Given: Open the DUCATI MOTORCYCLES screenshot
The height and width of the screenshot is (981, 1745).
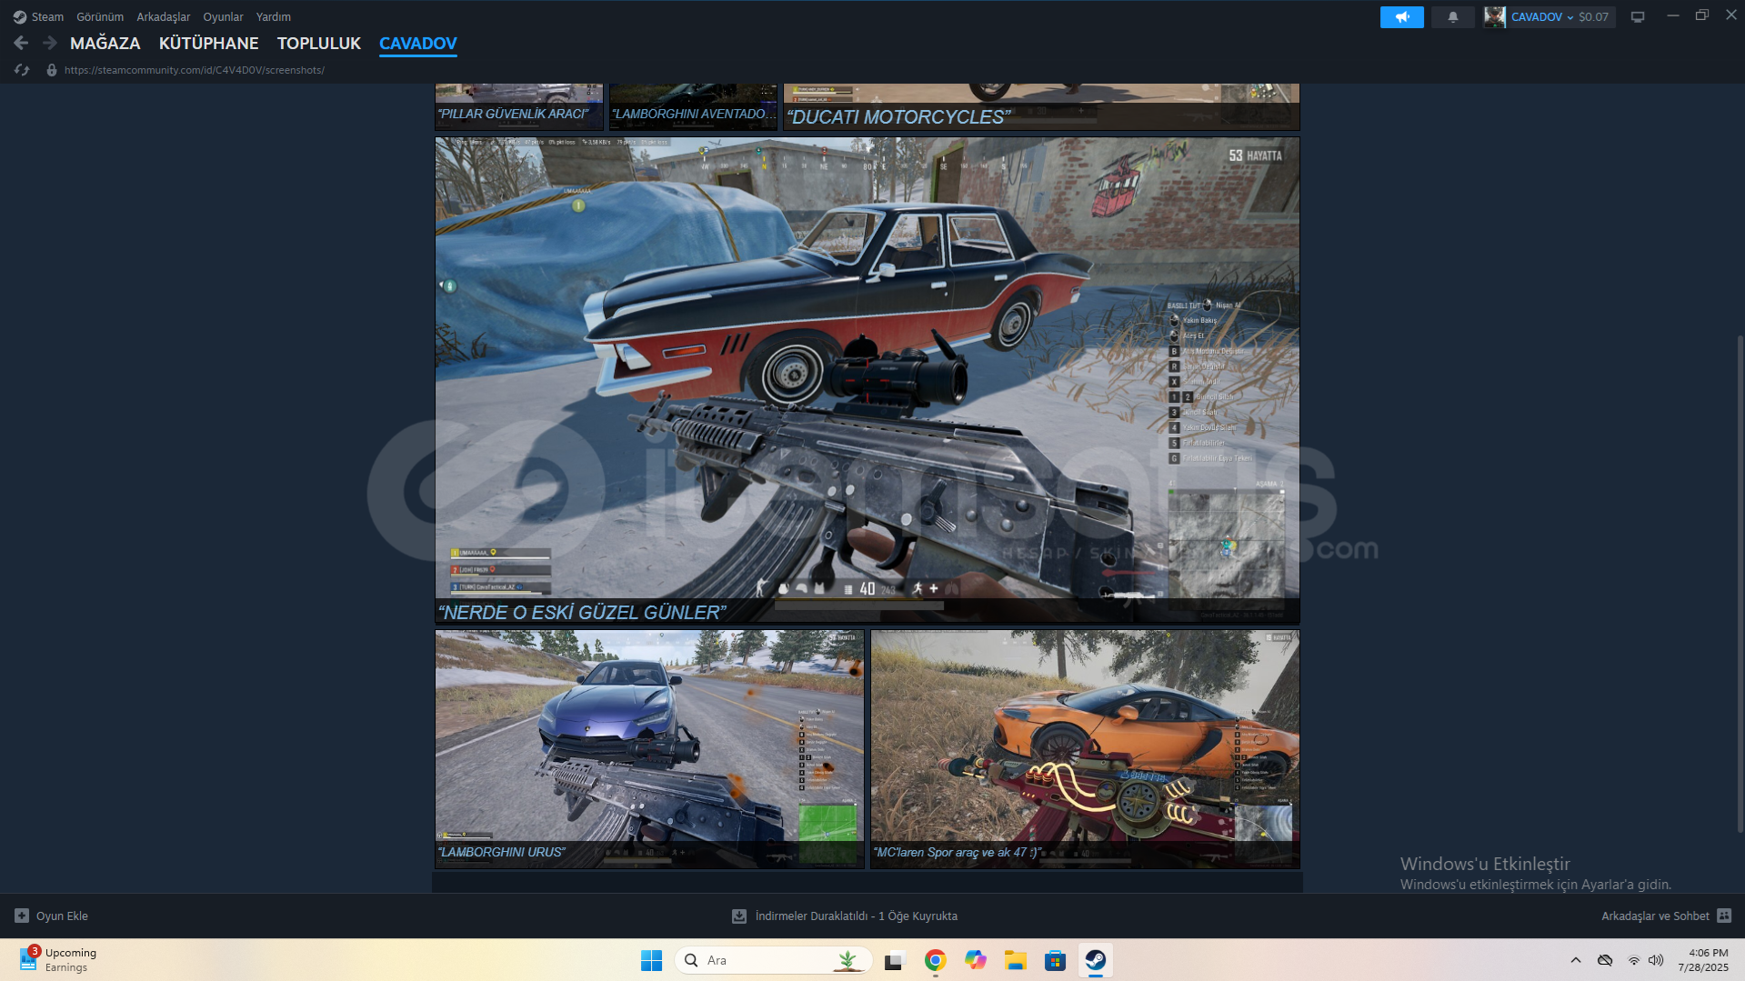Looking at the screenshot, I should click(x=1041, y=107).
